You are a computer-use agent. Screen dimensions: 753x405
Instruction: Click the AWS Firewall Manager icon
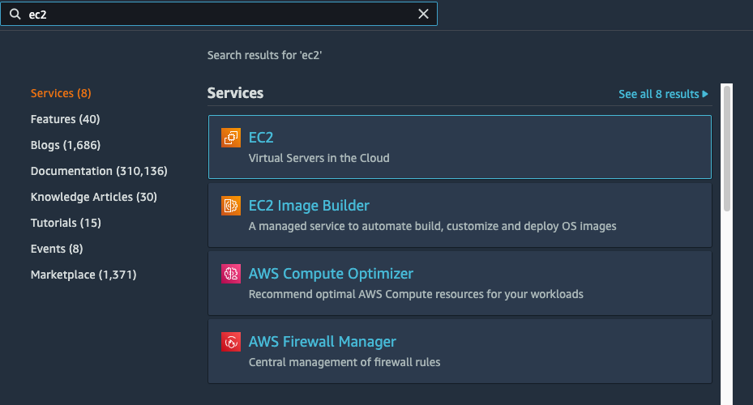[231, 342]
